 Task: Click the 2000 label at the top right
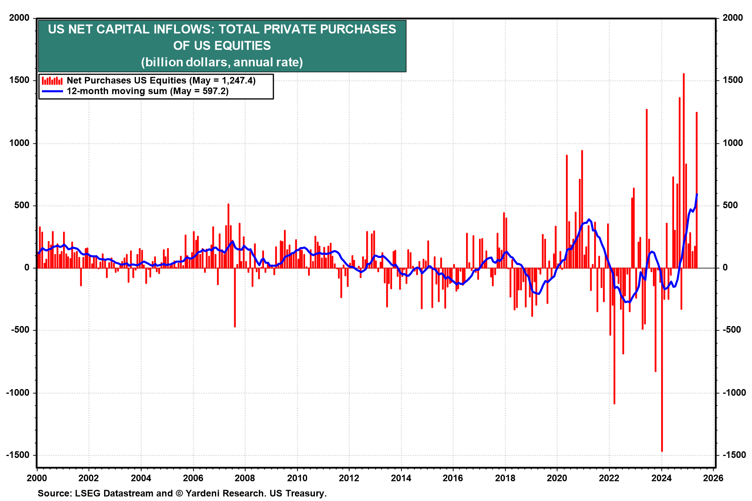(x=732, y=18)
